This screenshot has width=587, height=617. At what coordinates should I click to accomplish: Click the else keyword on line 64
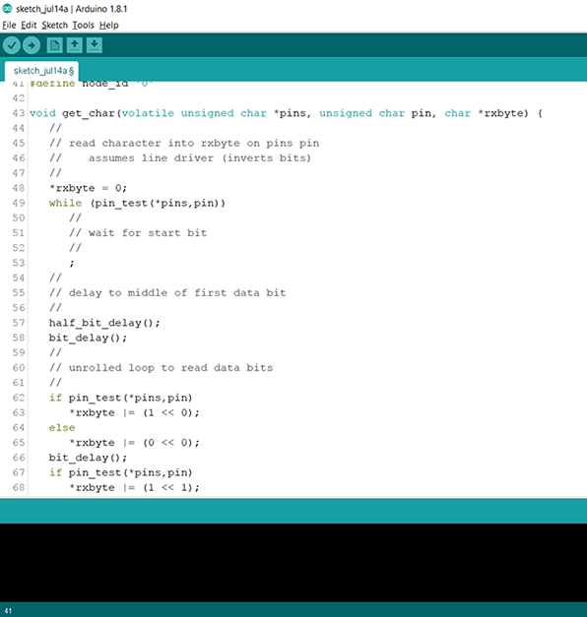pyautogui.click(x=62, y=428)
